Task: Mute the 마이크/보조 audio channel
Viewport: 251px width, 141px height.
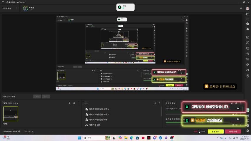Action: 236,114
